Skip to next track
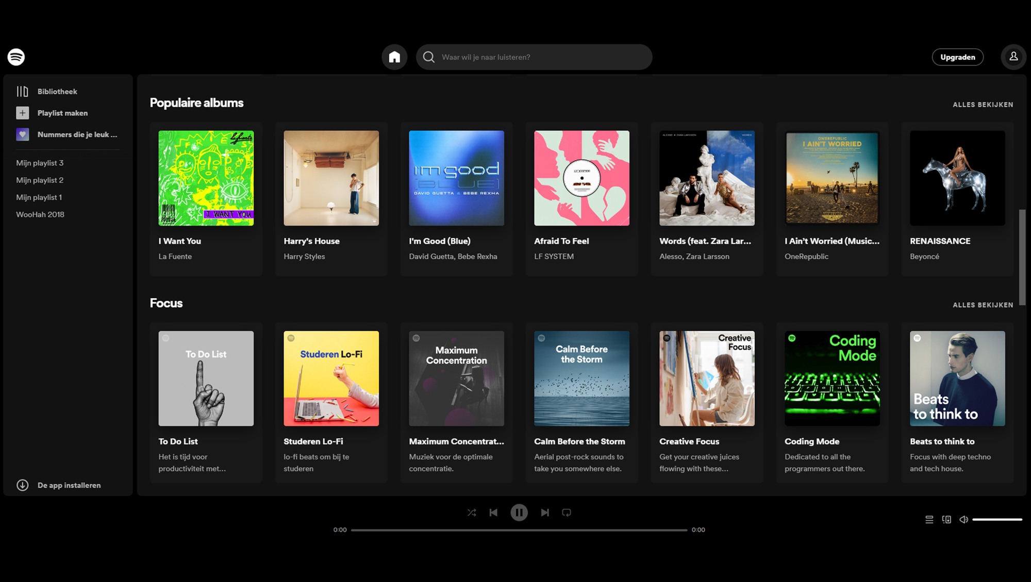 pos(545,512)
